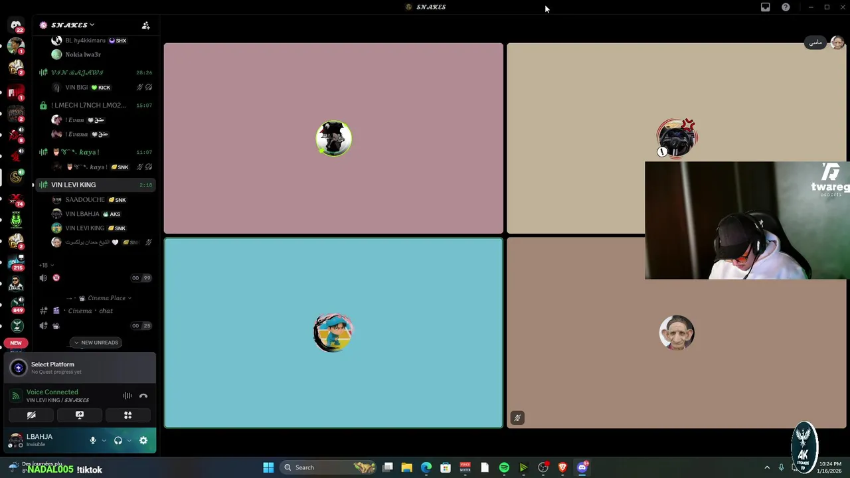The image size is (850, 478).
Task: Join the VIN RAJAWI voice channel
Action: tap(96, 72)
